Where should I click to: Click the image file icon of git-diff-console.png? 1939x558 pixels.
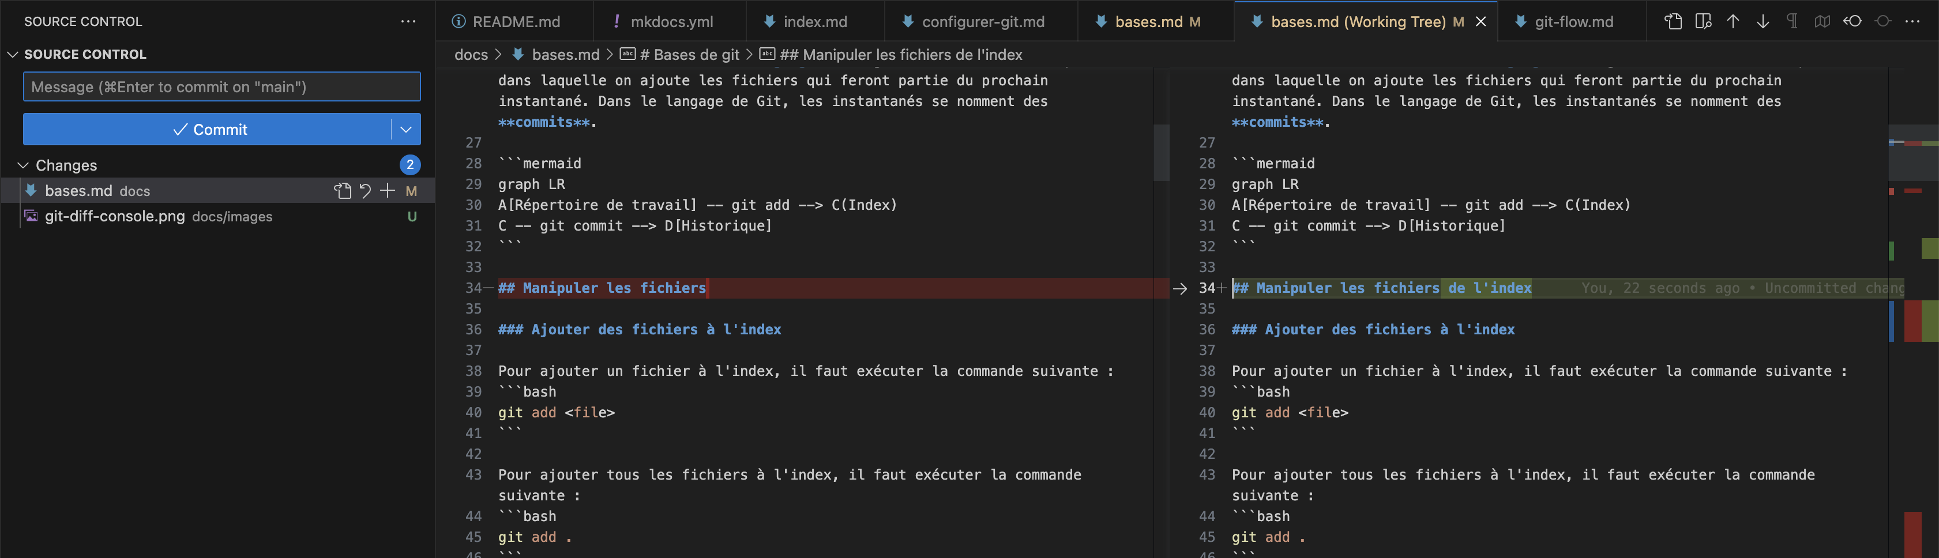[31, 217]
